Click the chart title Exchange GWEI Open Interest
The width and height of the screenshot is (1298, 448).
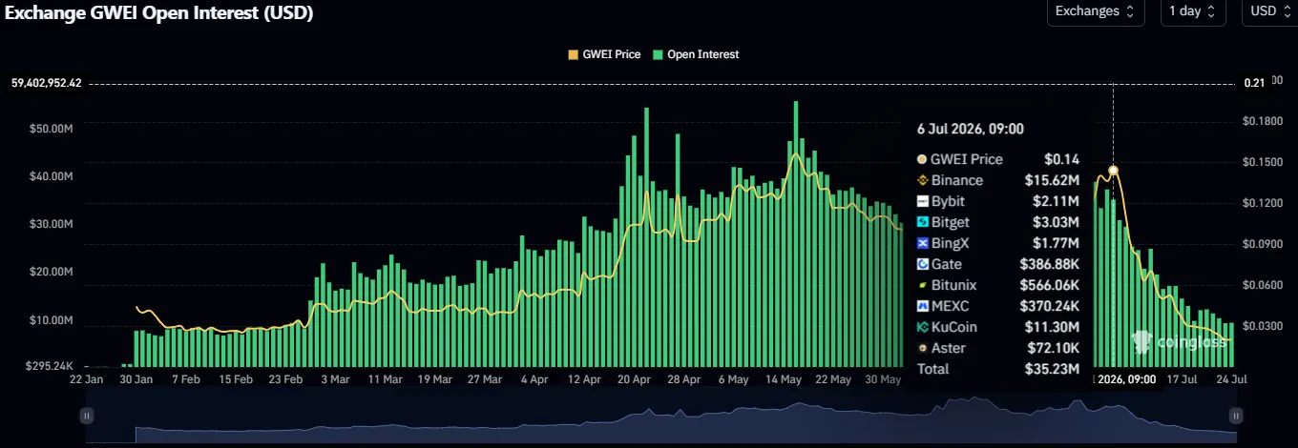tap(158, 13)
